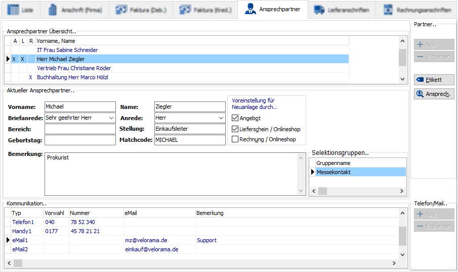Click Entfernen button in Telefon/Mail panel
Screen dimensions: 458x272
434,226
